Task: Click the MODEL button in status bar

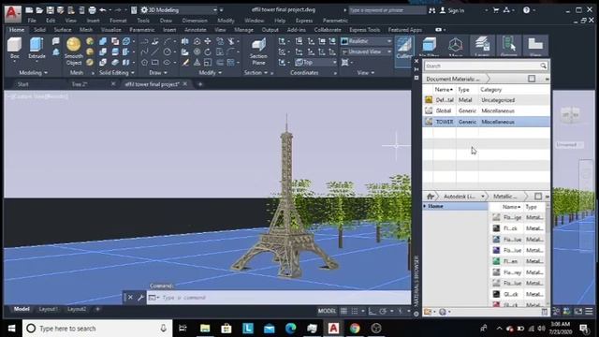Action: [327, 311]
